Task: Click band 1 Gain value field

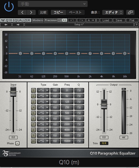Action: [55, 90]
